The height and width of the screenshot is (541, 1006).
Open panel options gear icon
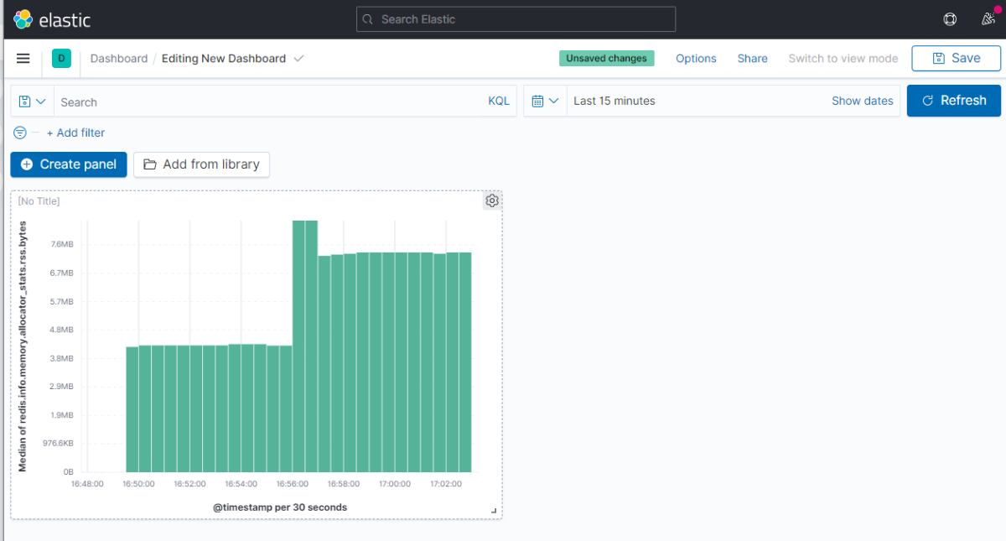[x=492, y=200]
